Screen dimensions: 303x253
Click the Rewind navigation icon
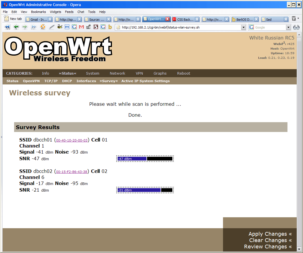[7, 27]
